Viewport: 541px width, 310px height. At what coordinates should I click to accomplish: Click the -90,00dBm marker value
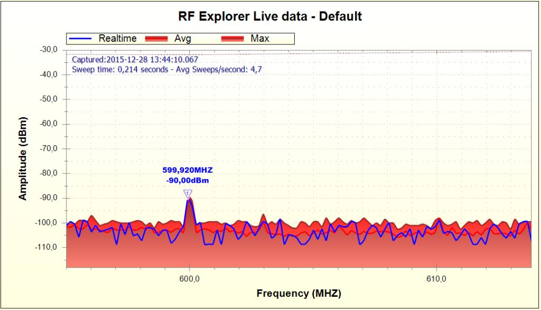pos(188,181)
